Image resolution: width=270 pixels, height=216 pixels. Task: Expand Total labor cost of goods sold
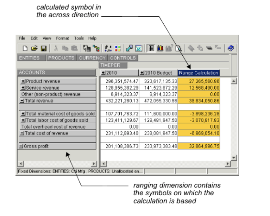pos(23,120)
